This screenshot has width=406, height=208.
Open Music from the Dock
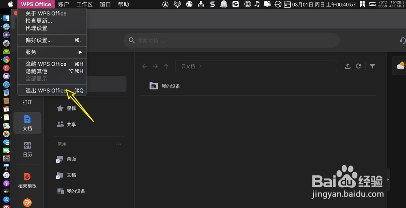click(x=6, y=175)
